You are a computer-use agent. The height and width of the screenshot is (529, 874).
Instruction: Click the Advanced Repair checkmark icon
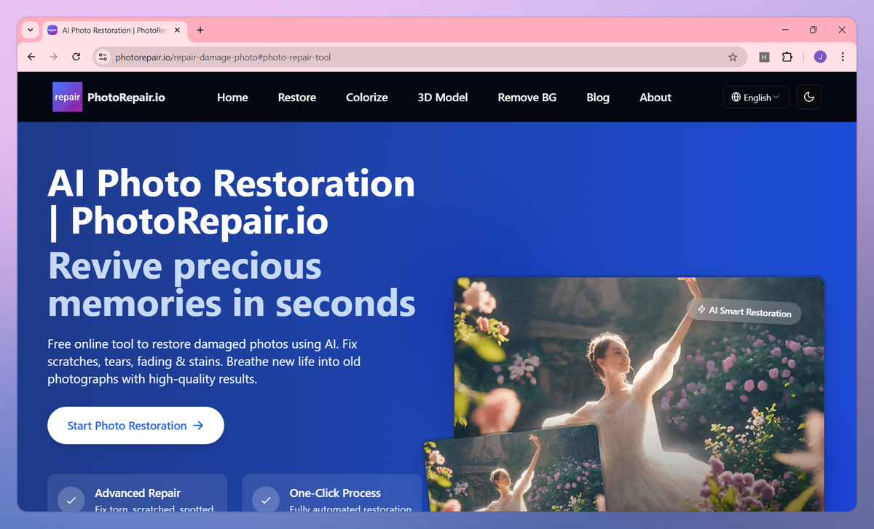[71, 500]
